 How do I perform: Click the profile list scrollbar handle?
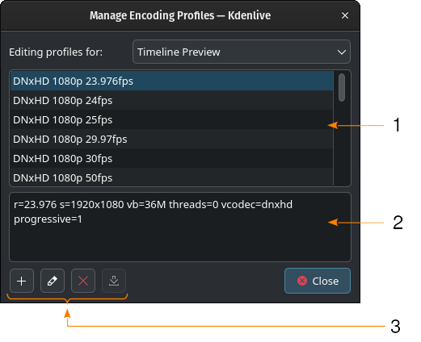342,87
